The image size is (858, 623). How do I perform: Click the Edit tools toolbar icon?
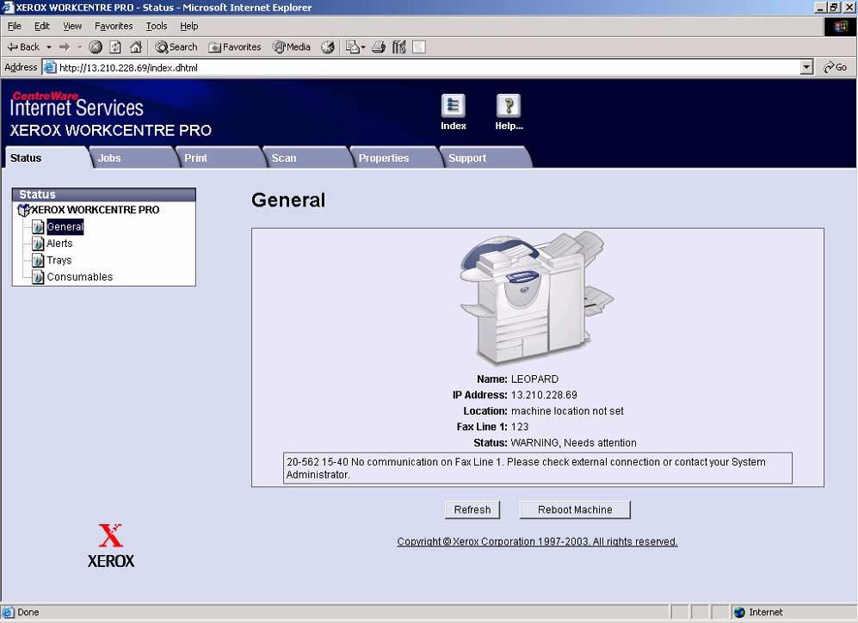click(399, 47)
